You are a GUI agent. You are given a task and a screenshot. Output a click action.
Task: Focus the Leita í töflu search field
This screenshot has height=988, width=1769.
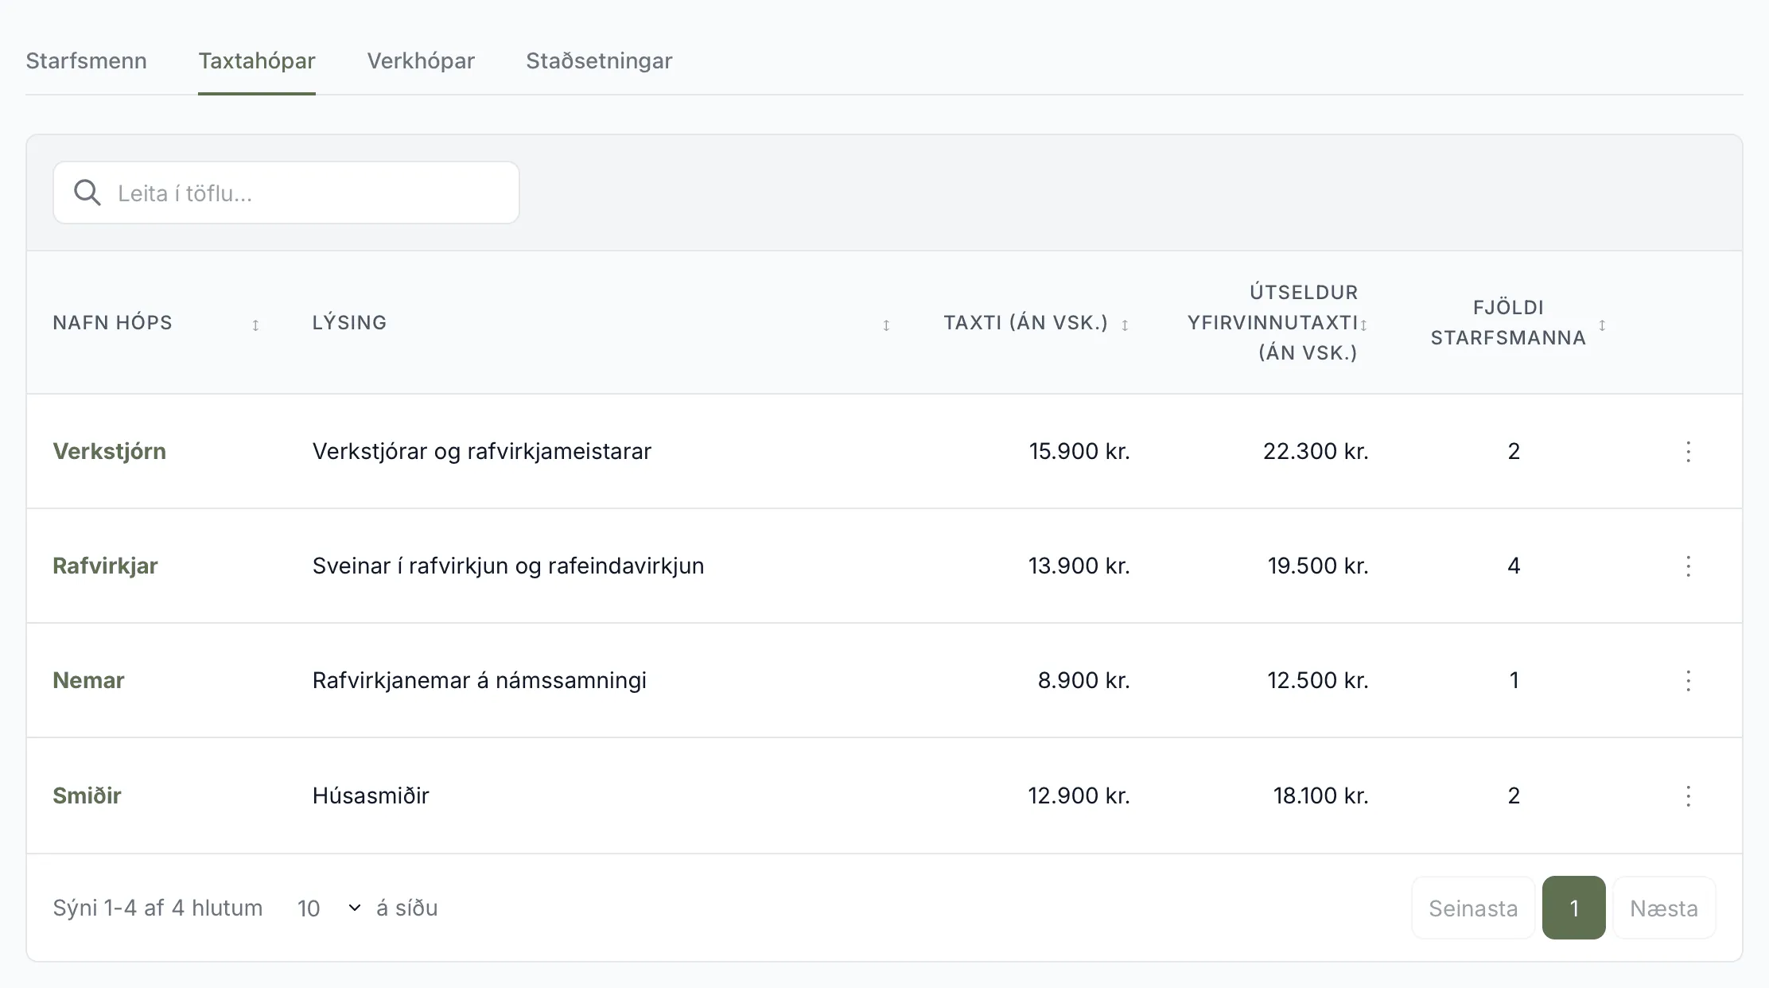pyautogui.click(x=286, y=193)
